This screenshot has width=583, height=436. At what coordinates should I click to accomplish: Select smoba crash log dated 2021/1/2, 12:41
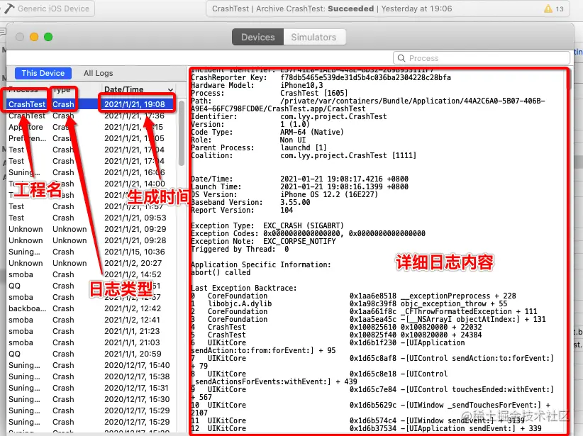point(91,320)
